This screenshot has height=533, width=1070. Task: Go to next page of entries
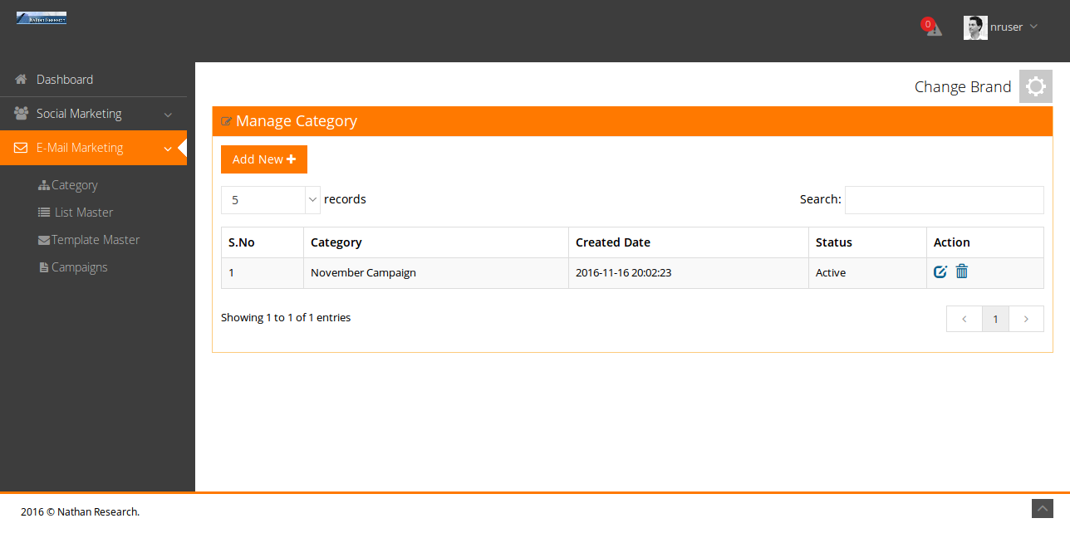[x=1027, y=319]
